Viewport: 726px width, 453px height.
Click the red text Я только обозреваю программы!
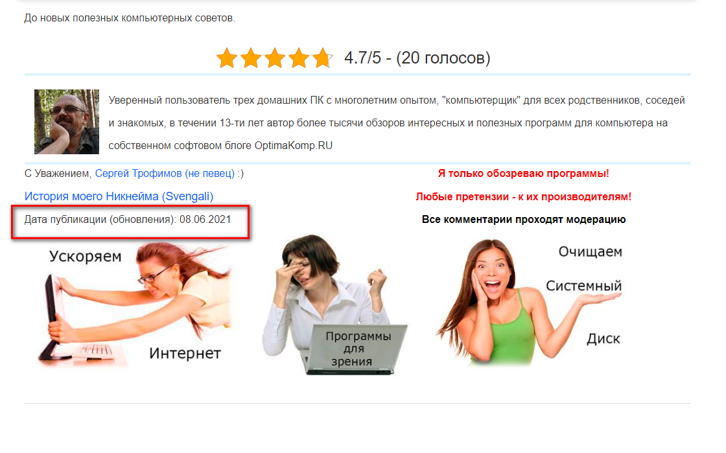[523, 174]
